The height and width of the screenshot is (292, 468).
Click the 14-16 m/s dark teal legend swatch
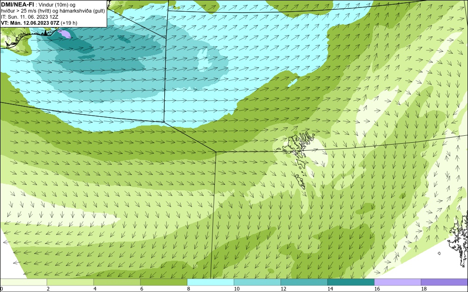(351, 282)
